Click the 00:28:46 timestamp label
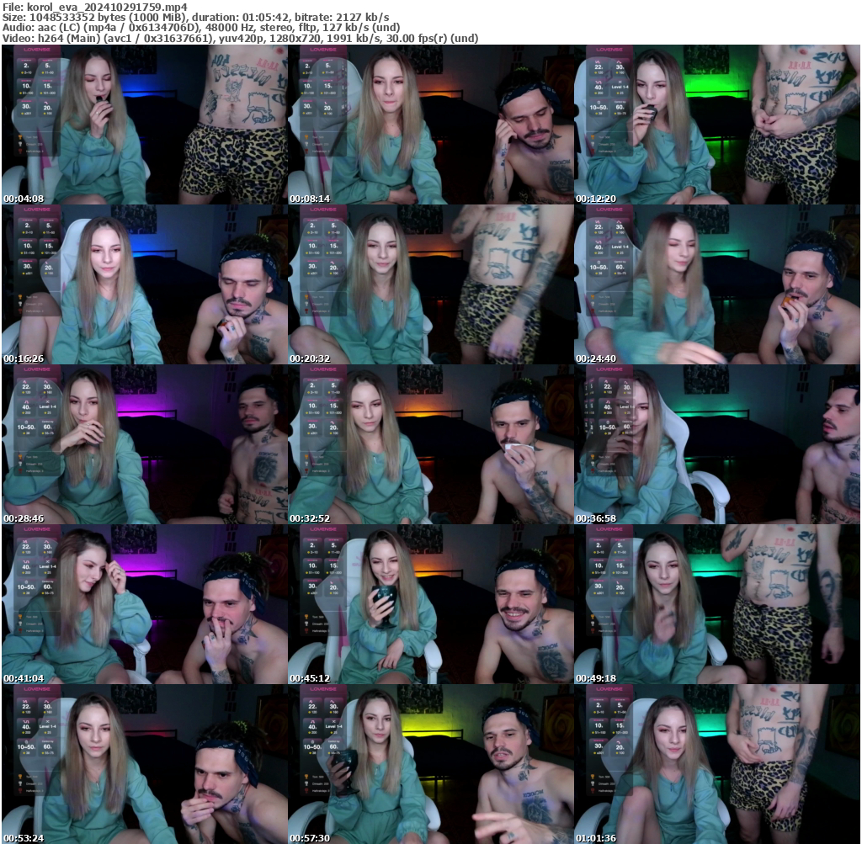 pyautogui.click(x=25, y=518)
